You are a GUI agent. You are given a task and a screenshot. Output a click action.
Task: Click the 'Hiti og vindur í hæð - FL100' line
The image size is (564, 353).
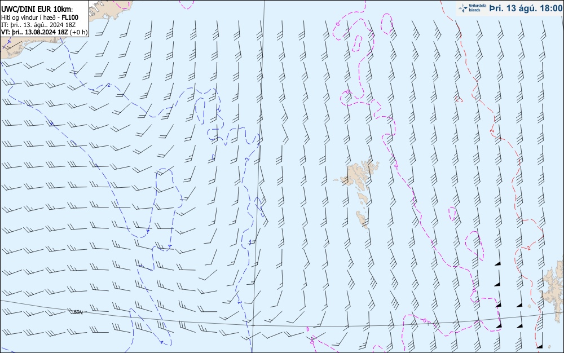click(39, 17)
